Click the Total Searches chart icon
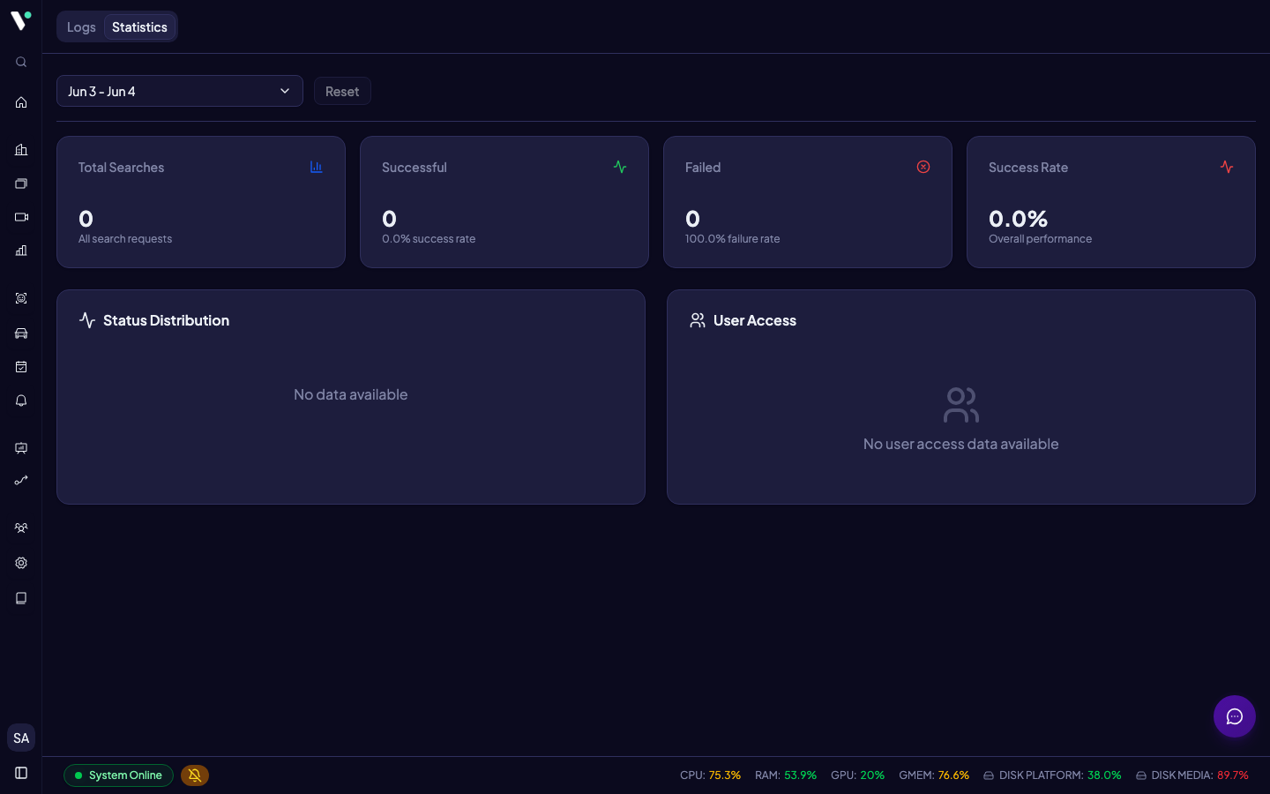The width and height of the screenshot is (1270, 794). pyautogui.click(x=317, y=167)
